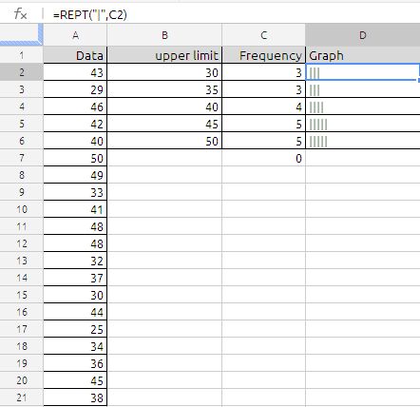The image size is (420, 407).
Task: Click cell A17 containing 25
Action: [x=75, y=329]
